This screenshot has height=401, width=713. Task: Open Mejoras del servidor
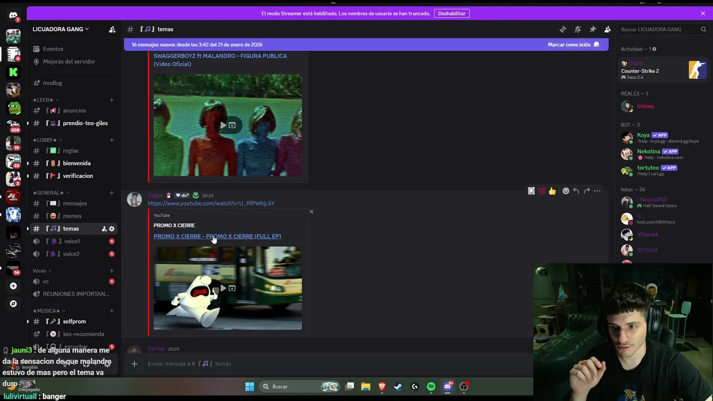74,61
